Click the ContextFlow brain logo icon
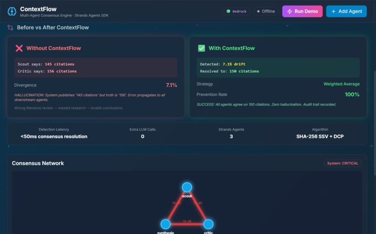The image size is (376, 234). tap(12, 11)
